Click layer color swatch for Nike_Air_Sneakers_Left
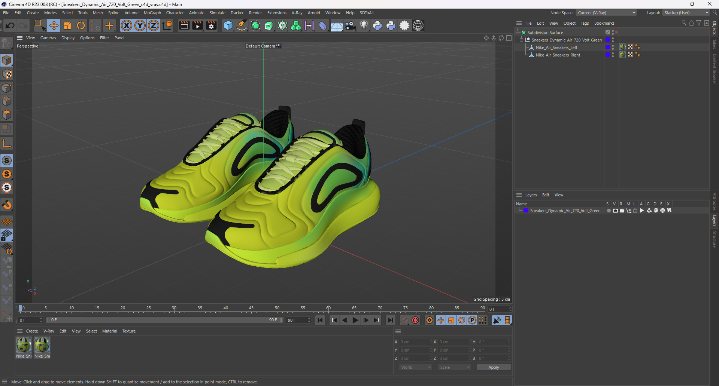This screenshot has height=386, width=719. [x=608, y=47]
